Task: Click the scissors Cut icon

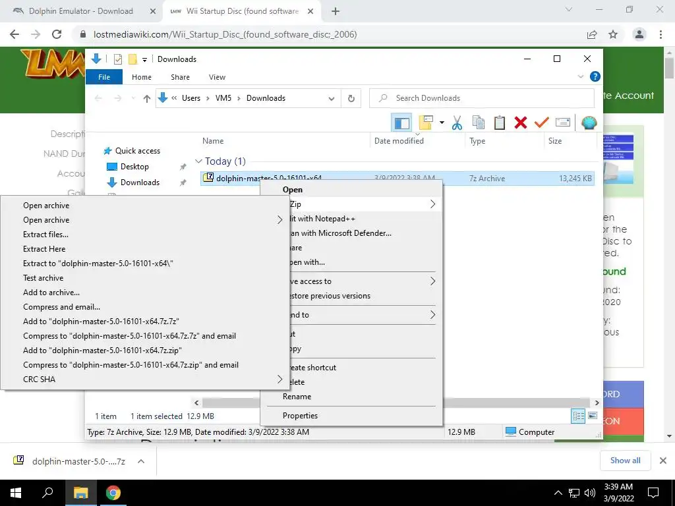Action: click(457, 123)
